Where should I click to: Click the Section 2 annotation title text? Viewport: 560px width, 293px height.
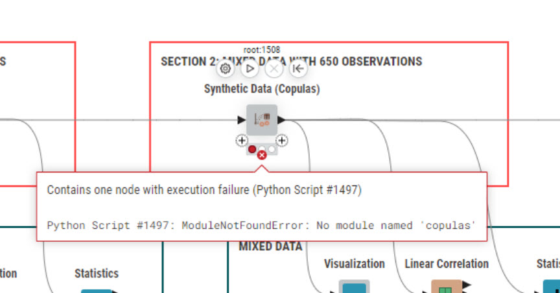[292, 62]
